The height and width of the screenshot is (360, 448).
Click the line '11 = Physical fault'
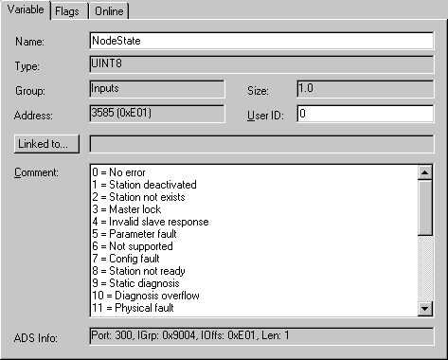point(133,308)
